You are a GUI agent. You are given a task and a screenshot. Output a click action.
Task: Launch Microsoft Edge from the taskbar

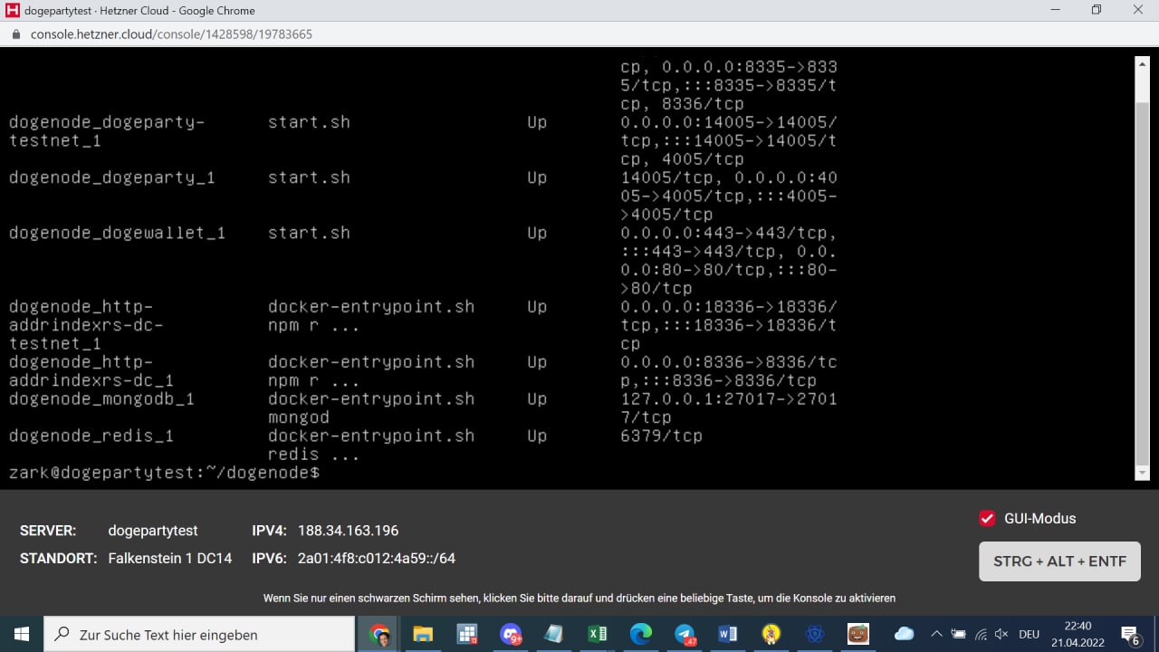(640, 634)
